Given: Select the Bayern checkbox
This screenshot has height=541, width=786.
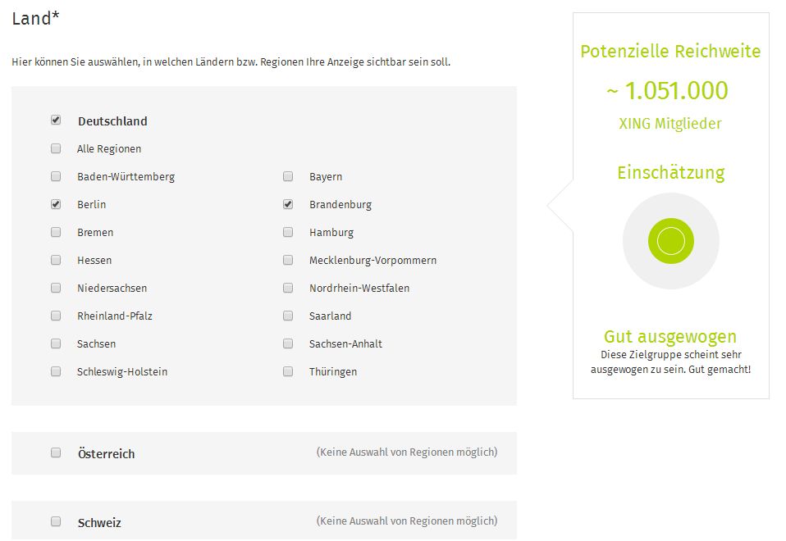Looking at the screenshot, I should [288, 176].
